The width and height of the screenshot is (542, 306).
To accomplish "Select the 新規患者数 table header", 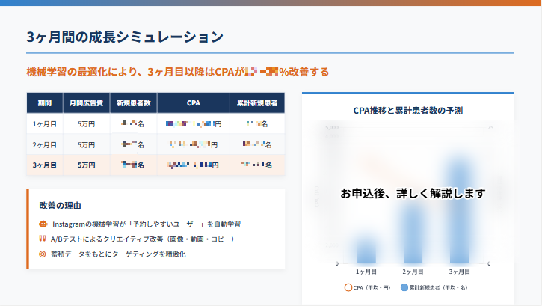I will click(x=133, y=103).
